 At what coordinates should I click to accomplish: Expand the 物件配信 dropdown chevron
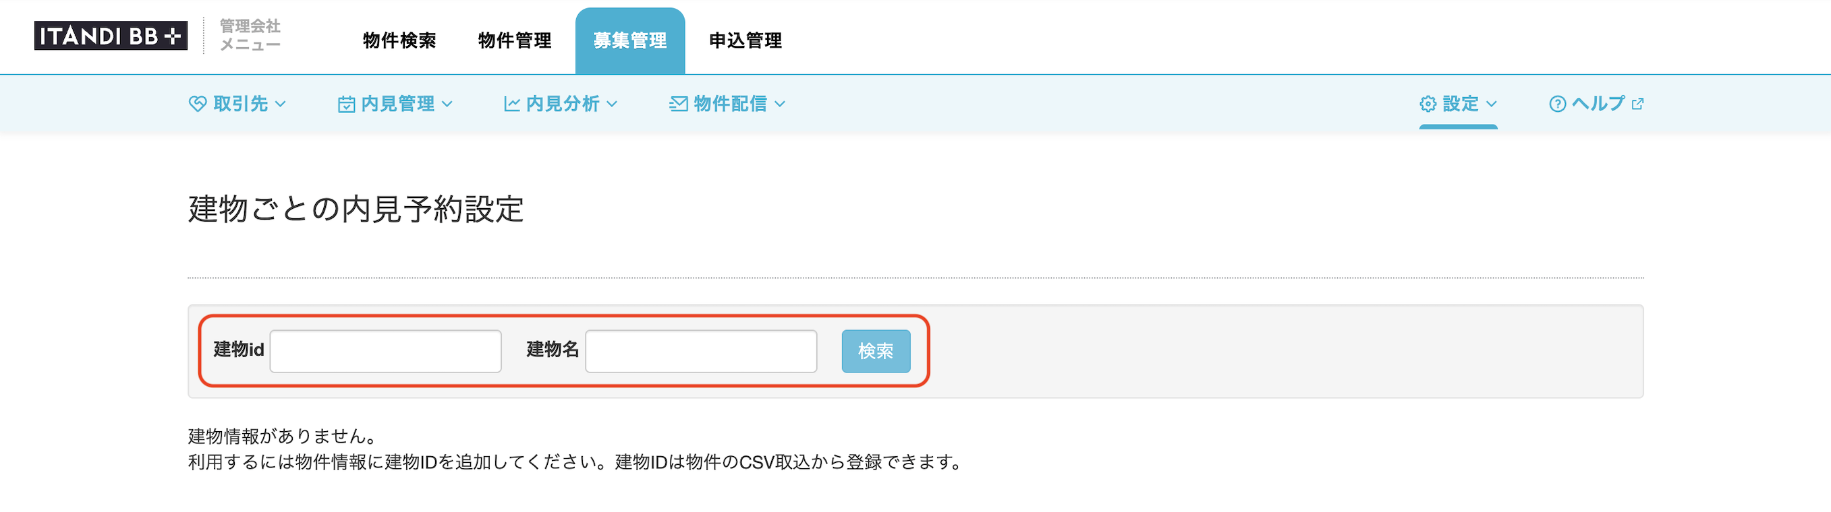pos(780,104)
